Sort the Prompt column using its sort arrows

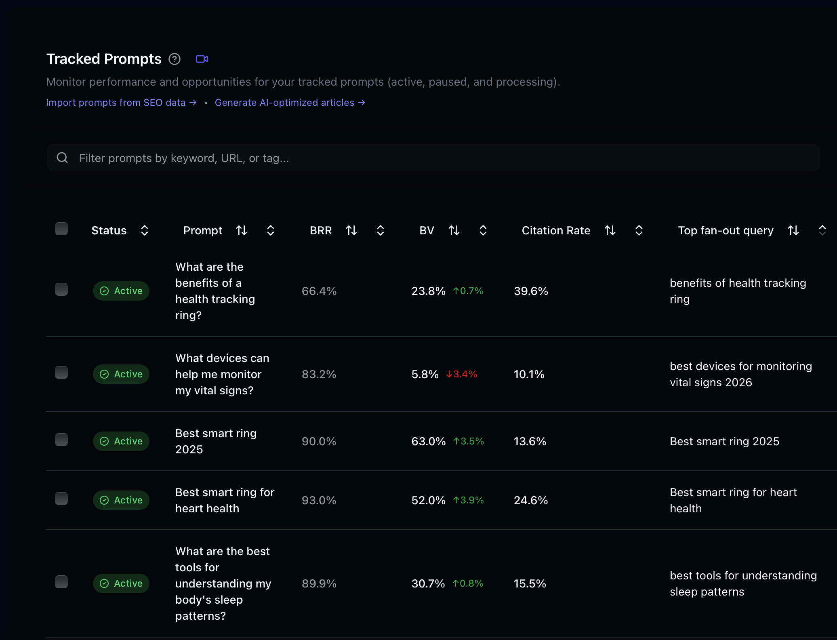pos(242,230)
